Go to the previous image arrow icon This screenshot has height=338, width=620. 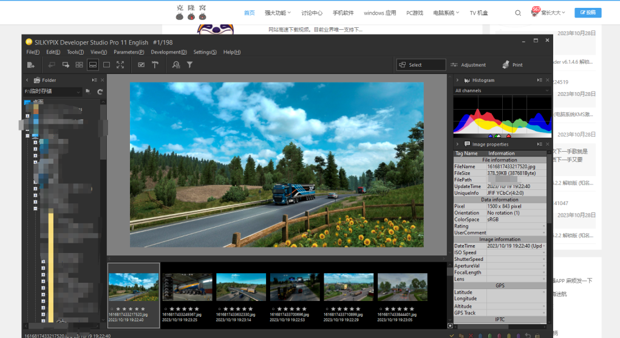pyautogui.click(x=52, y=65)
